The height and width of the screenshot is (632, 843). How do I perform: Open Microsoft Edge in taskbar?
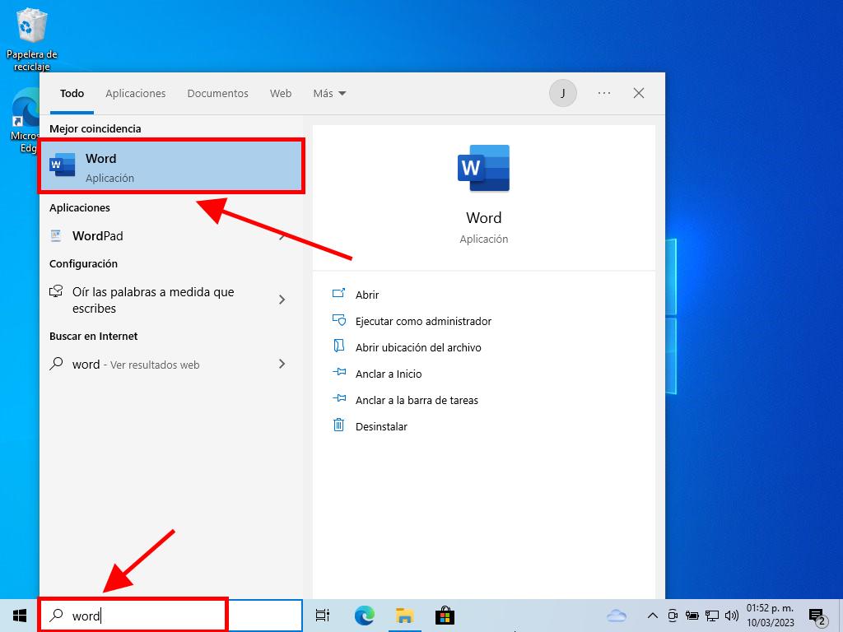pyautogui.click(x=364, y=616)
